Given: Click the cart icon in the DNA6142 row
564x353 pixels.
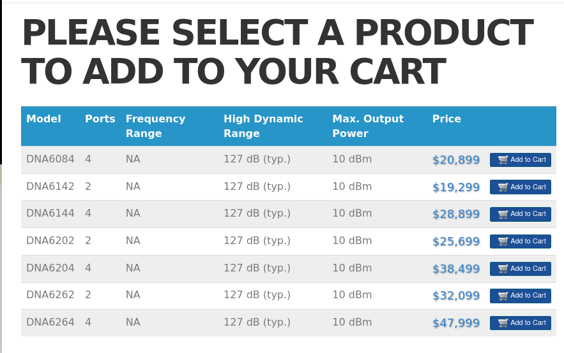Looking at the screenshot, I should click(x=503, y=187).
